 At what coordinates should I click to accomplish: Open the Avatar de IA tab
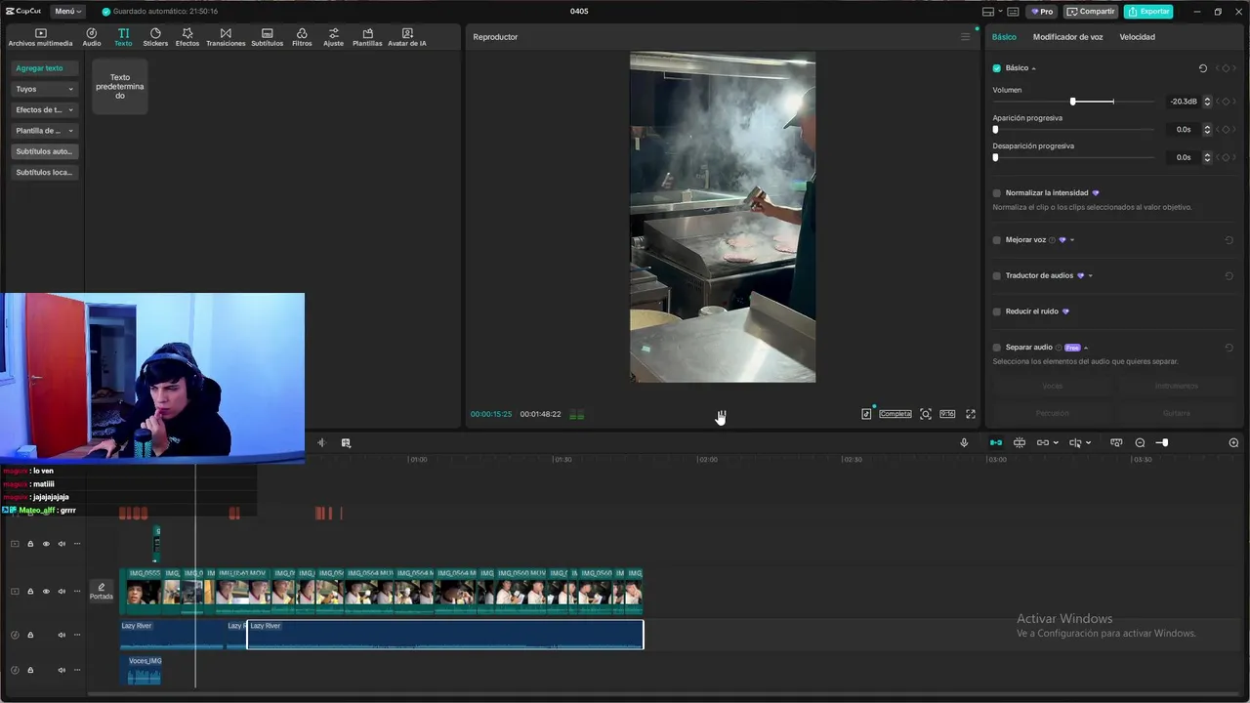tap(407, 37)
